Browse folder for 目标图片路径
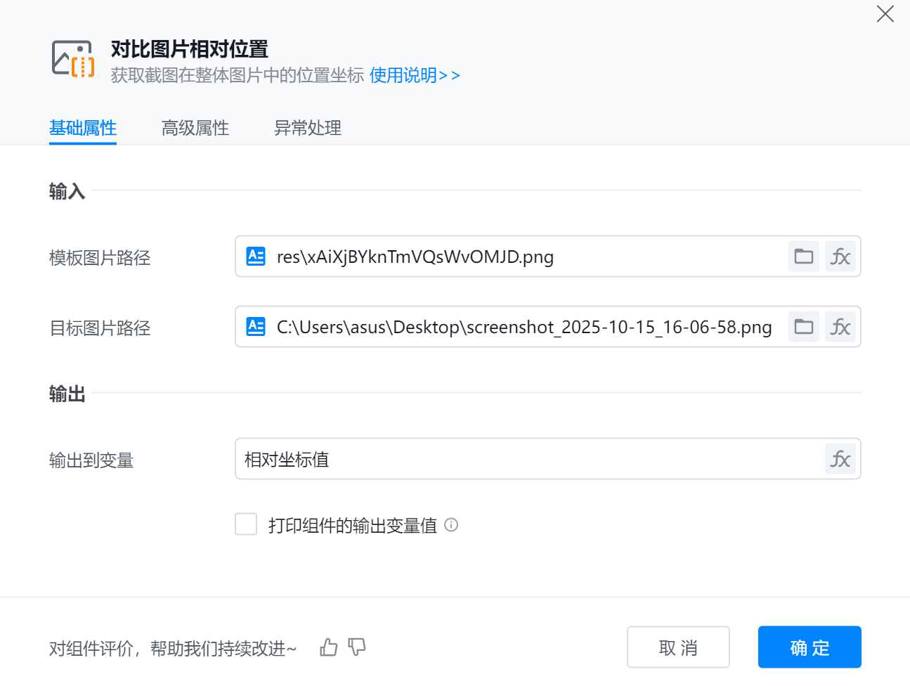Viewport: 910px width, 686px height. coord(804,327)
